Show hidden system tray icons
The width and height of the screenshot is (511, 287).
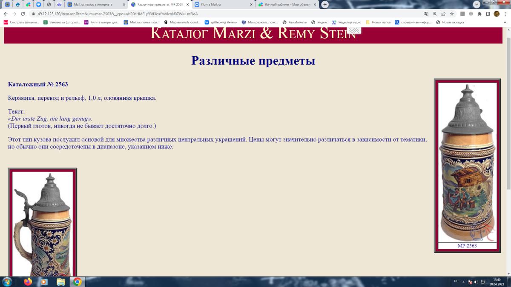[x=463, y=282]
